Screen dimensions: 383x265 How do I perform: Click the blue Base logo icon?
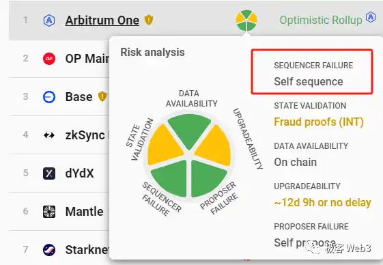(x=49, y=97)
